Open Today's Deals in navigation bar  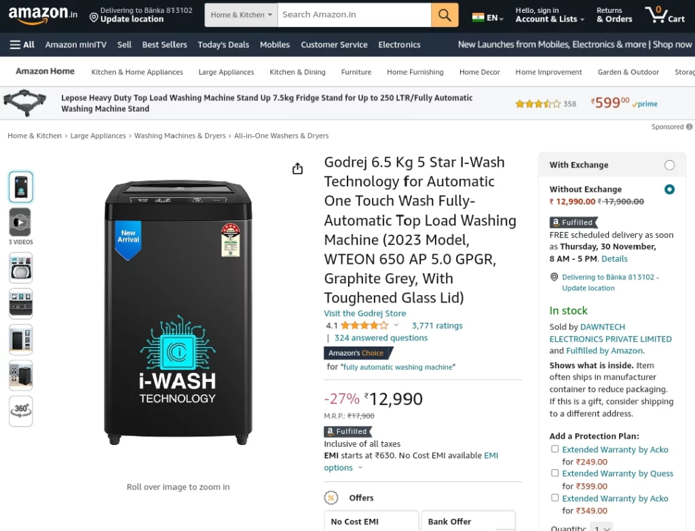[x=223, y=45]
